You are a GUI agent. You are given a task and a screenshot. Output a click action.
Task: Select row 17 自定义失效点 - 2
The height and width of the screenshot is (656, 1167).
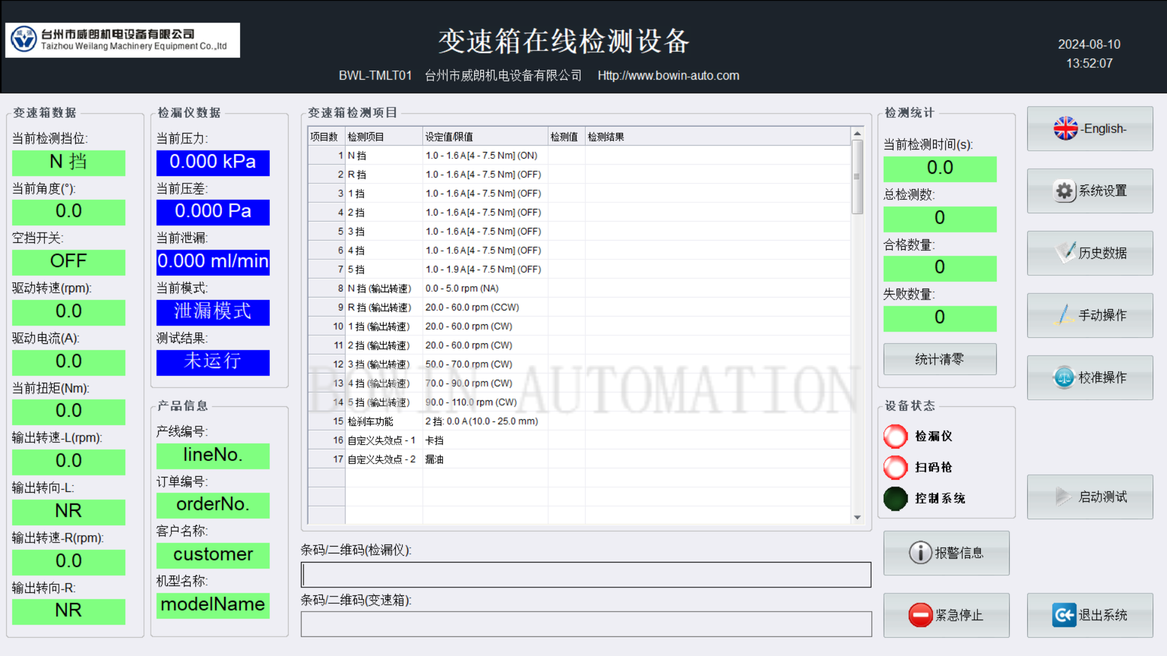pos(579,459)
